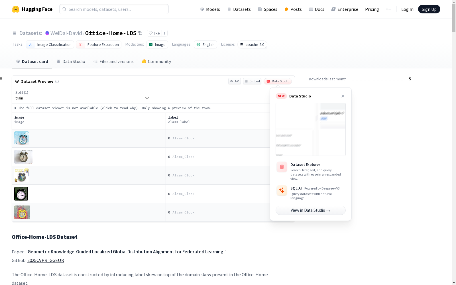Open Docs in navigation
456x285 pixels.
[317, 9]
